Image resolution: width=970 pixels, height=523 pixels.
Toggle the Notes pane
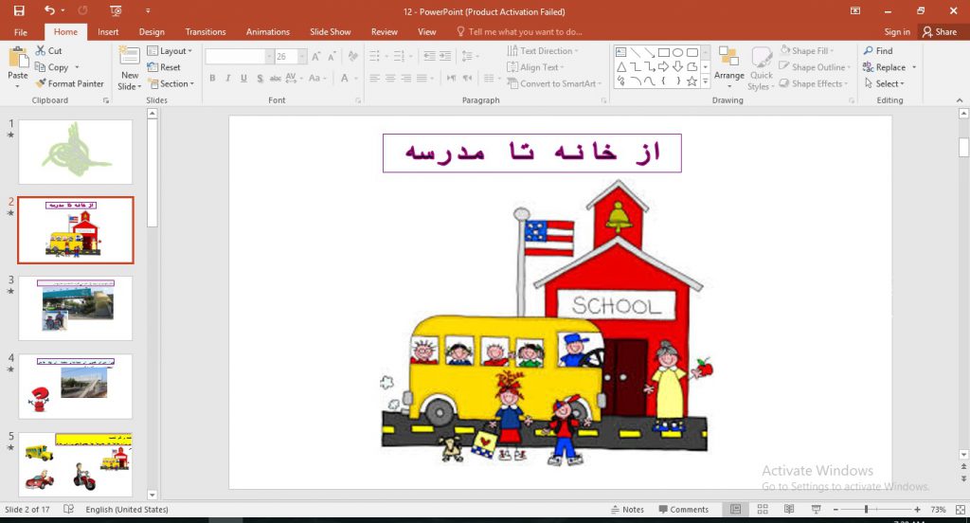coord(626,510)
